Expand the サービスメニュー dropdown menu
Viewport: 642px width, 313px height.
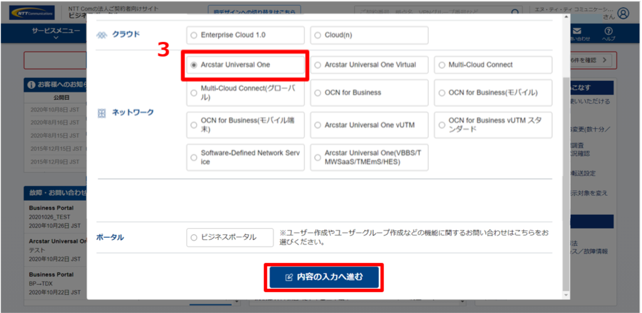[x=56, y=34]
